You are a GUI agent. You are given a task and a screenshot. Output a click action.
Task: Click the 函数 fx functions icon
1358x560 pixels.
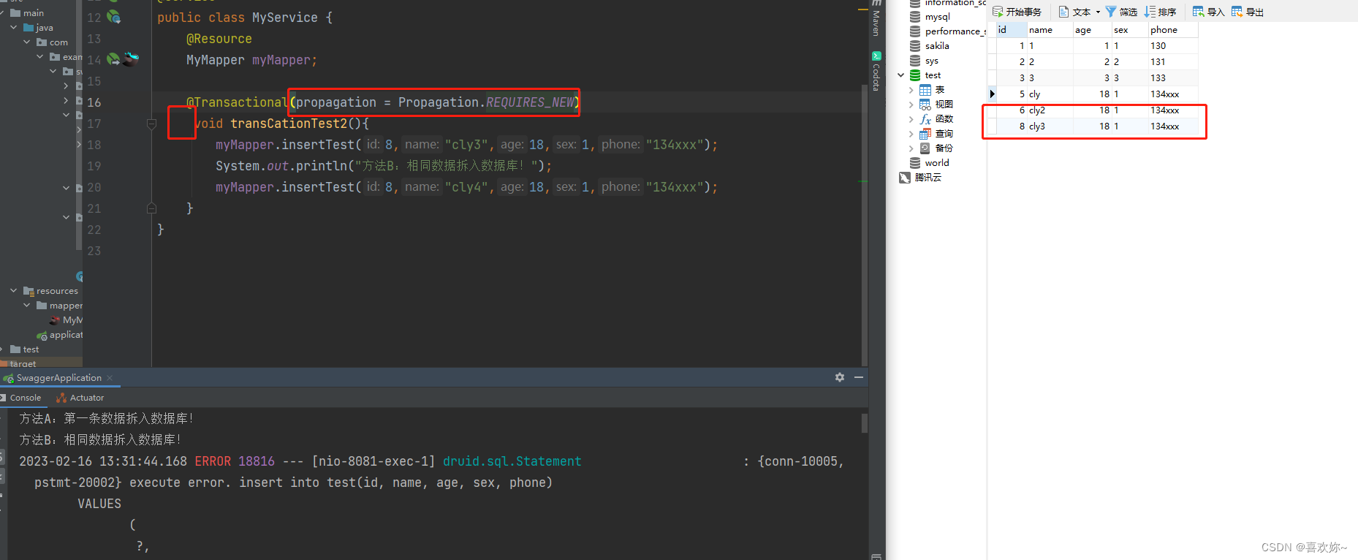pyautogui.click(x=925, y=119)
